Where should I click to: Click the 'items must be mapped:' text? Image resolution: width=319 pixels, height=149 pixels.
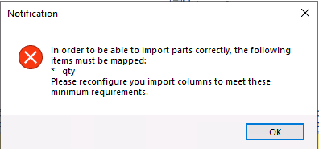pyautogui.click(x=99, y=61)
